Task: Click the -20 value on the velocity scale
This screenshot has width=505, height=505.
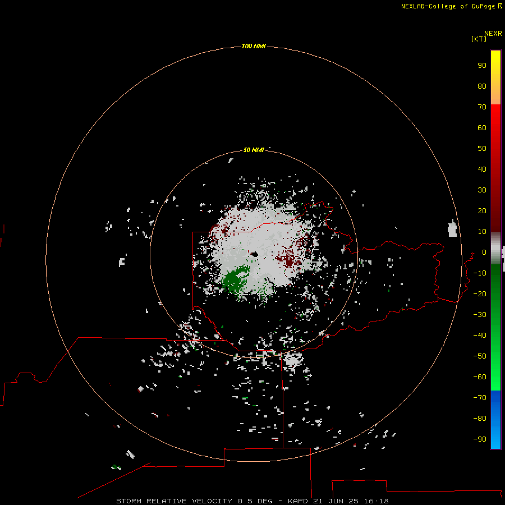Action: pos(480,293)
